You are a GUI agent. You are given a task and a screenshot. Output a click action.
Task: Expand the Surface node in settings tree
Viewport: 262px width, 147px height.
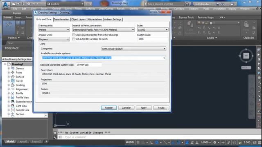[x=9, y=77]
